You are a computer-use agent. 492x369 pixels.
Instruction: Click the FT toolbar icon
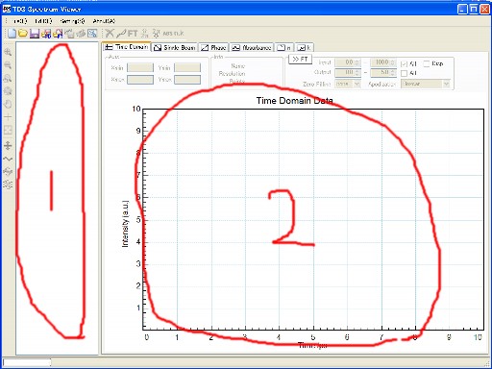point(133,34)
